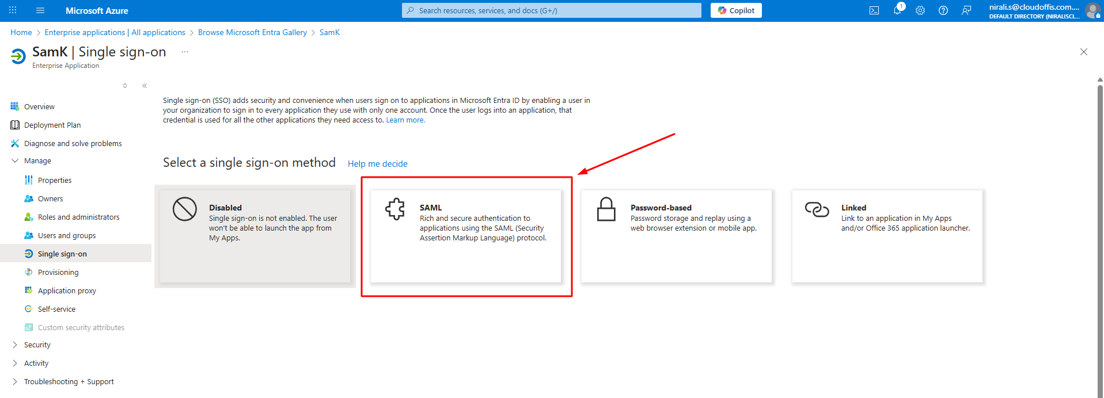The image size is (1104, 398).
Task: Open Browse Microsoft Entra Gallery breadcrumb
Action: (x=252, y=32)
